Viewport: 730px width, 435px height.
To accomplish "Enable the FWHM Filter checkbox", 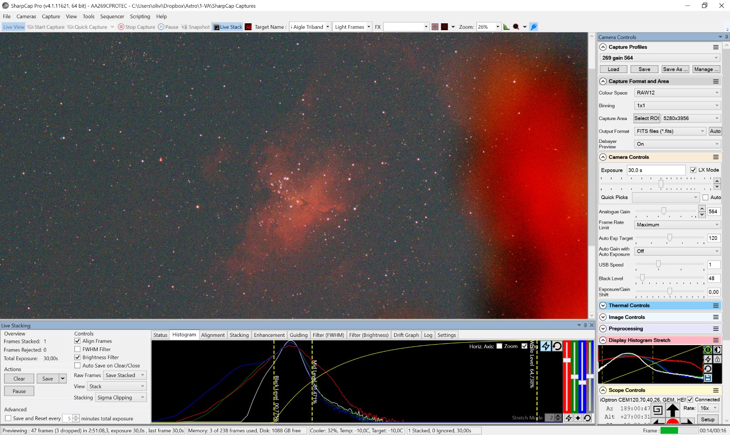I will tap(78, 349).
